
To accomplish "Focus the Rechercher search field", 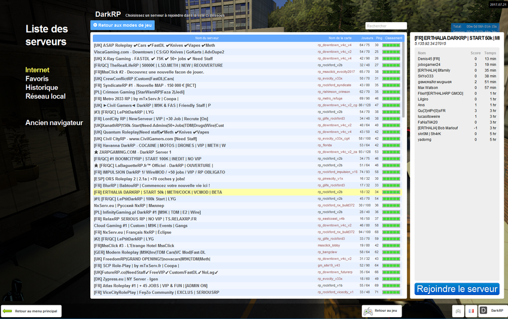I will [386, 26].
